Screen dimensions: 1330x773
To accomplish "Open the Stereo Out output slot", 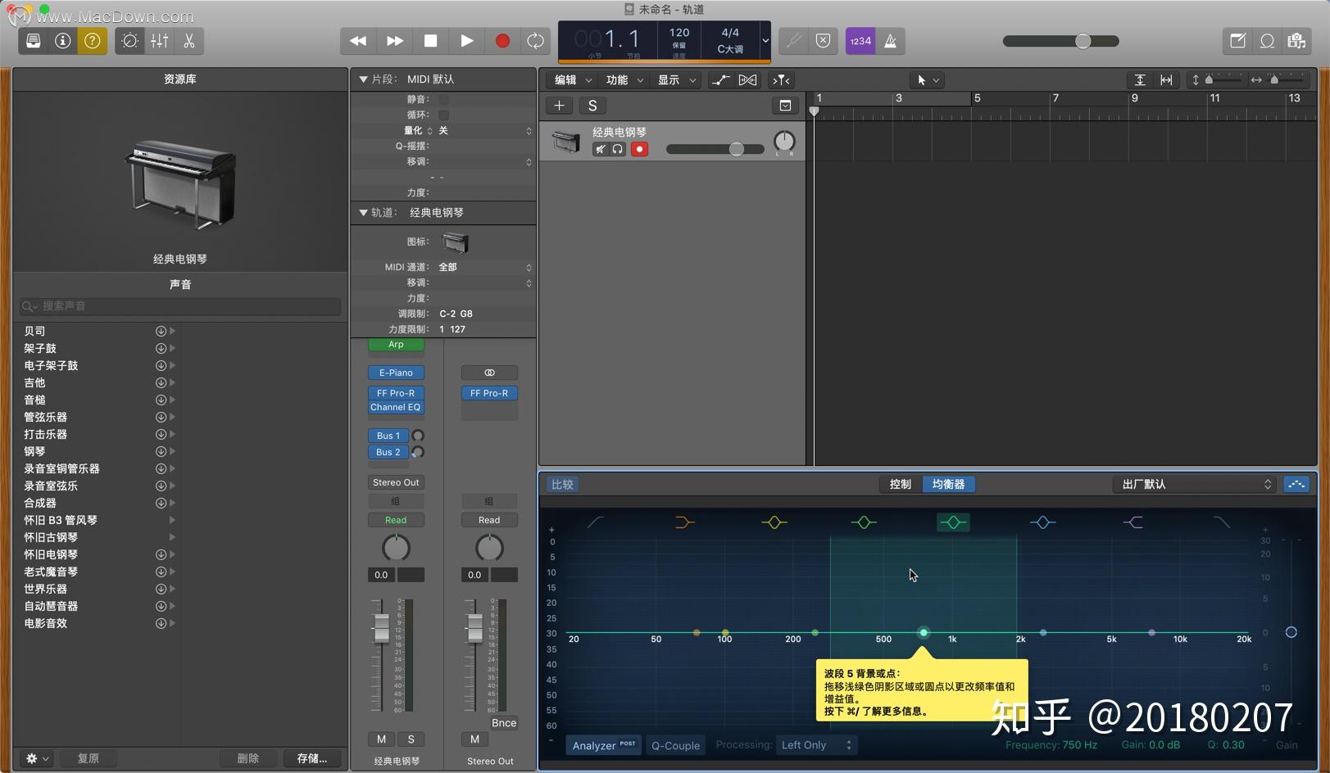I will (x=396, y=482).
